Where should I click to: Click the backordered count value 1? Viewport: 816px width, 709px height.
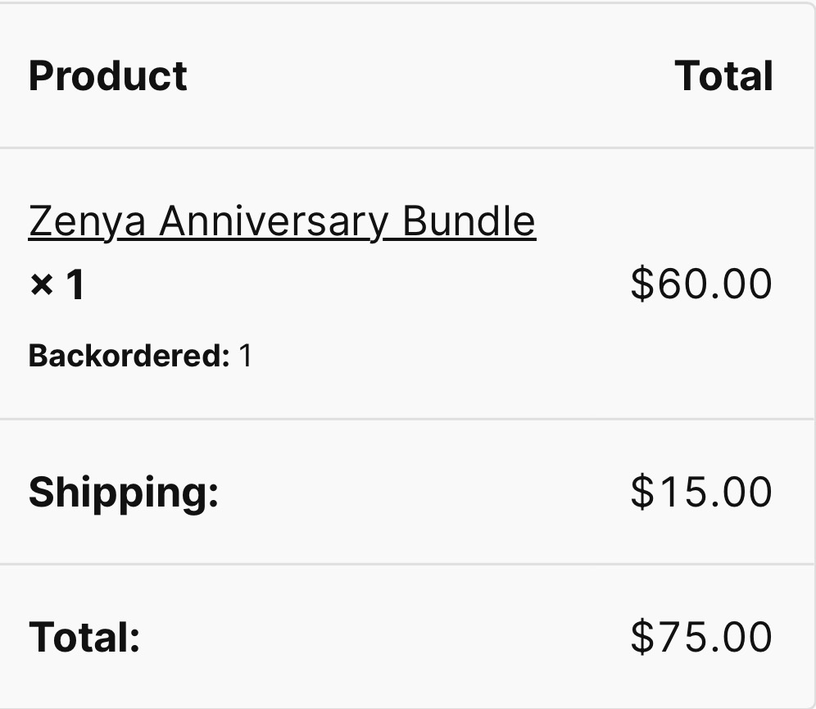click(245, 356)
